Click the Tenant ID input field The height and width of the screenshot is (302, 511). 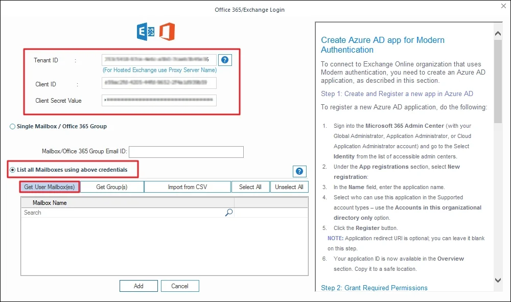pyautogui.click(x=159, y=60)
